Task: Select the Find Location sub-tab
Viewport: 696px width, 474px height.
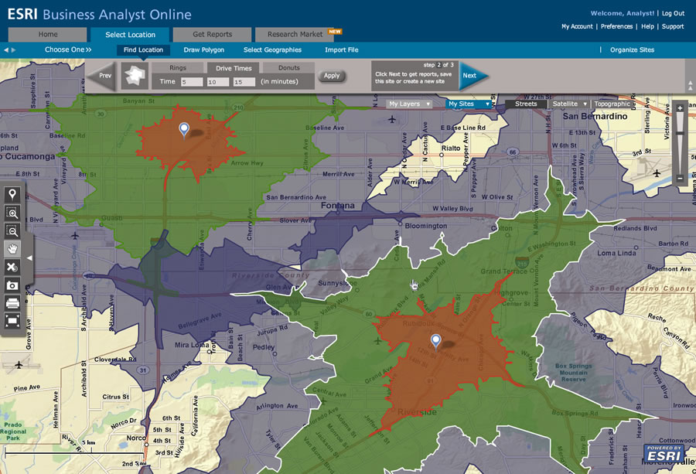Action: [143, 49]
